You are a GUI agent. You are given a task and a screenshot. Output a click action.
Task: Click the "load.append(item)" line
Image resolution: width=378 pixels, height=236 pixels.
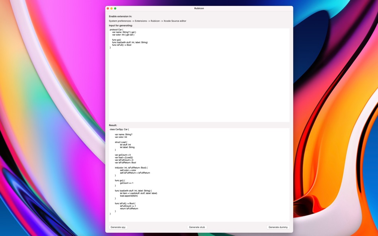129,196
